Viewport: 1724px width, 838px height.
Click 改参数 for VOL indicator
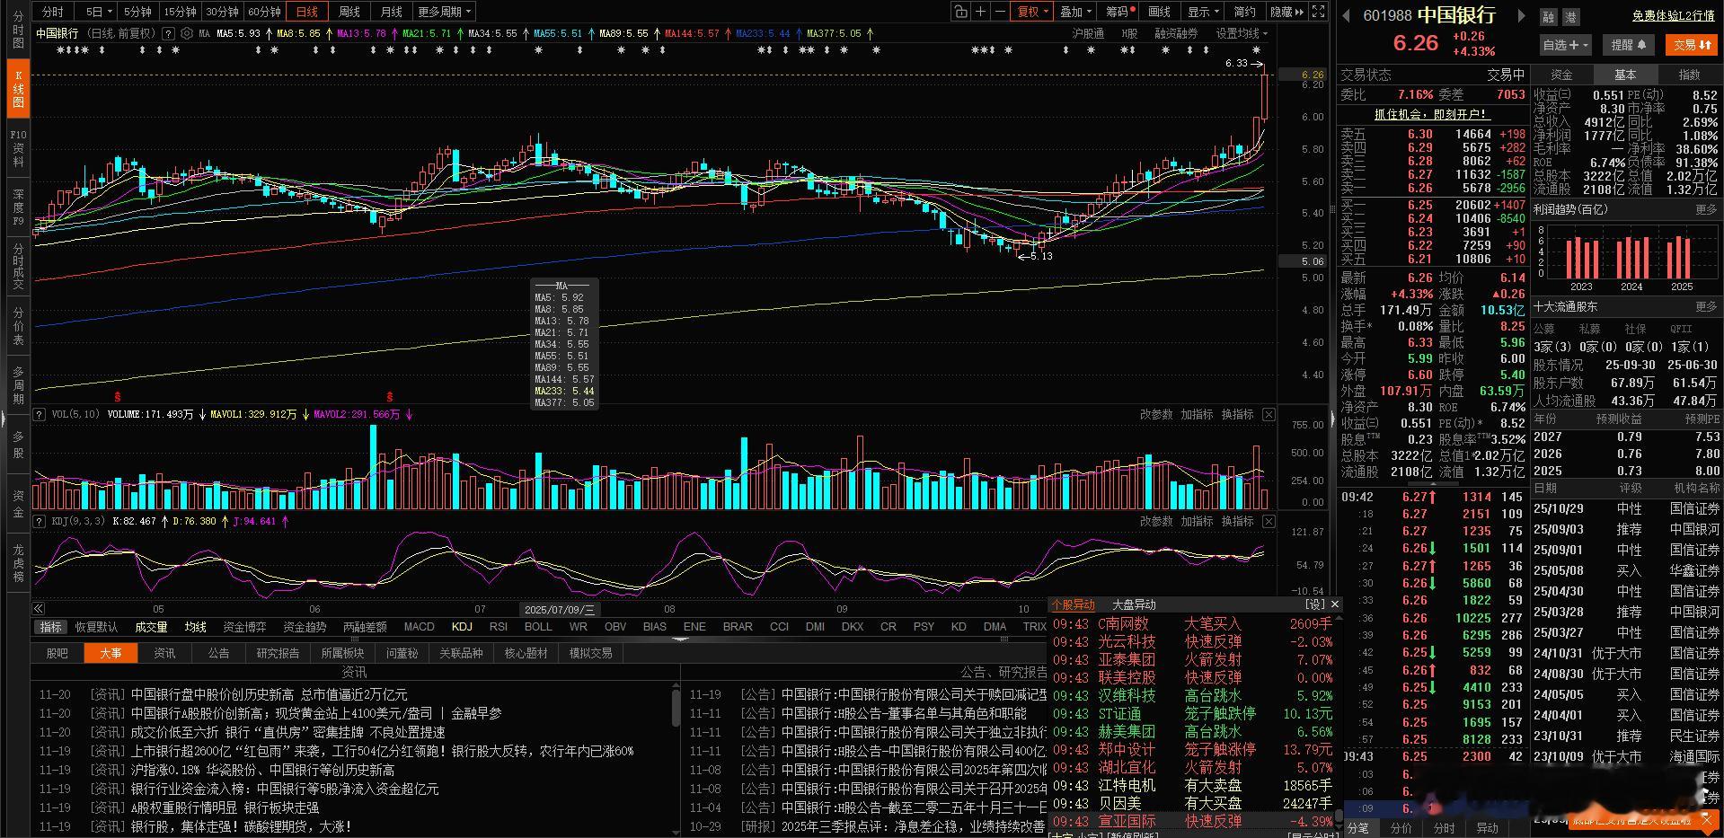tap(1156, 414)
